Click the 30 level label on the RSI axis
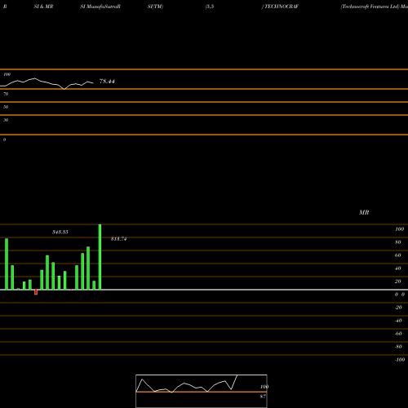Image resolution: width=408 pixels, height=408 pixels. coord(6,120)
